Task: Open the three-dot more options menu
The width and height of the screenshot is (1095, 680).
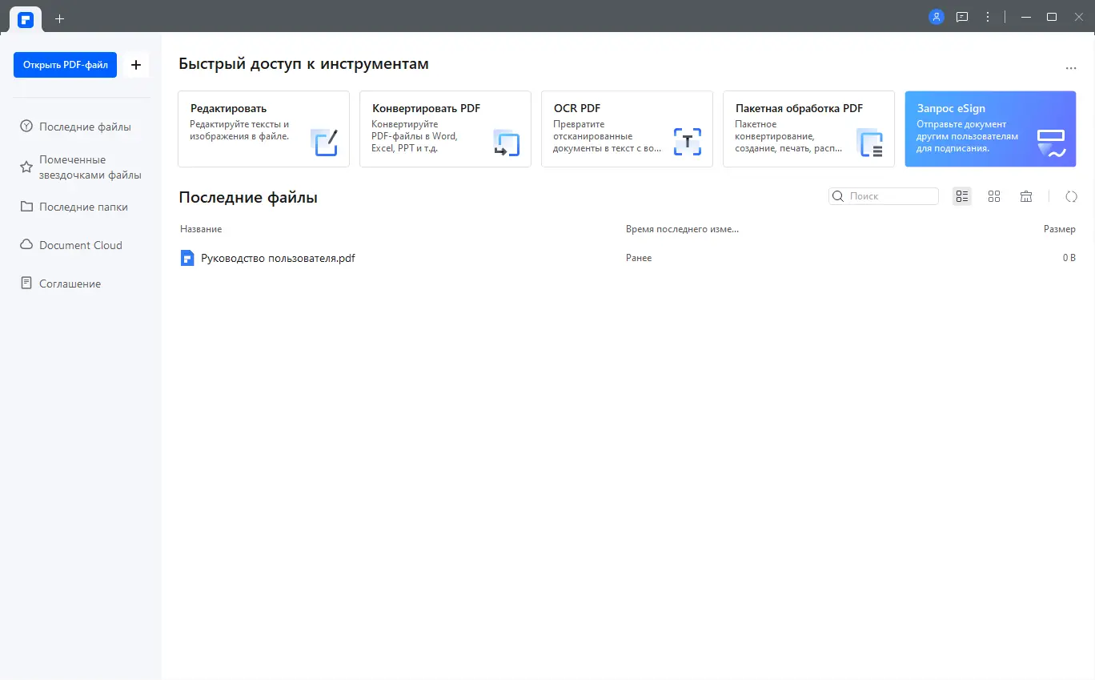Action: coord(987,16)
